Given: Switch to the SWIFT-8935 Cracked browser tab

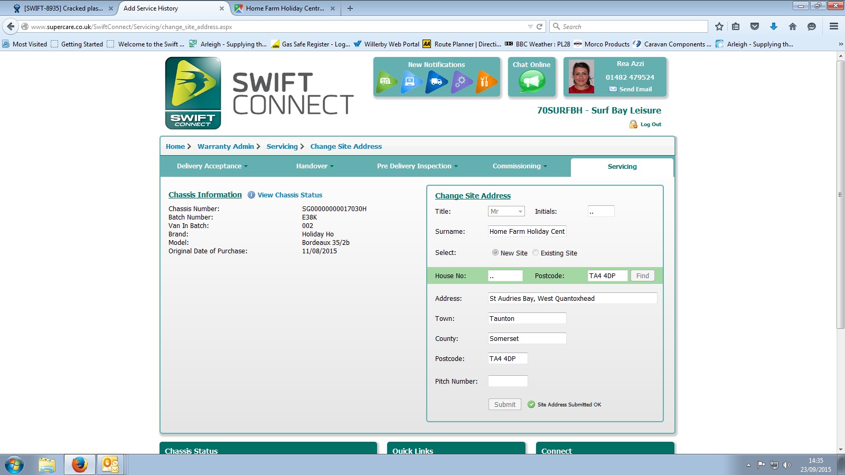Looking at the screenshot, I should tap(62, 8).
